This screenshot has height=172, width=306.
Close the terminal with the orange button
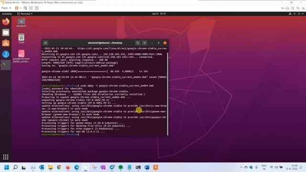pos(165,43)
